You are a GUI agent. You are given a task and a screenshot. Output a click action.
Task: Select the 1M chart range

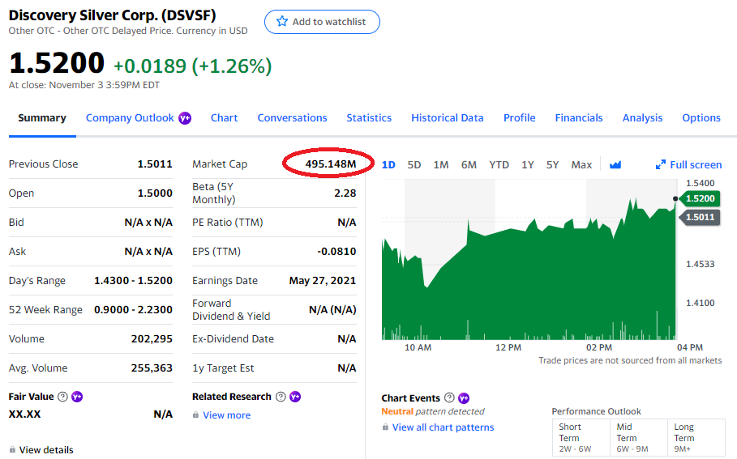click(x=441, y=164)
